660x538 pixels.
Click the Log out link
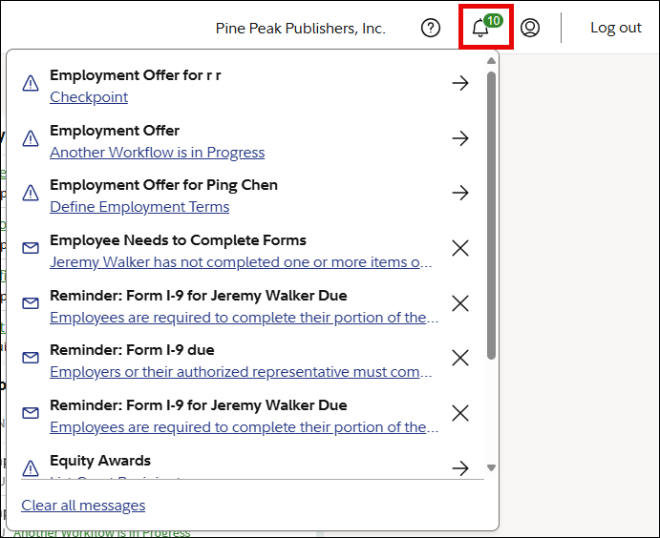tap(615, 28)
